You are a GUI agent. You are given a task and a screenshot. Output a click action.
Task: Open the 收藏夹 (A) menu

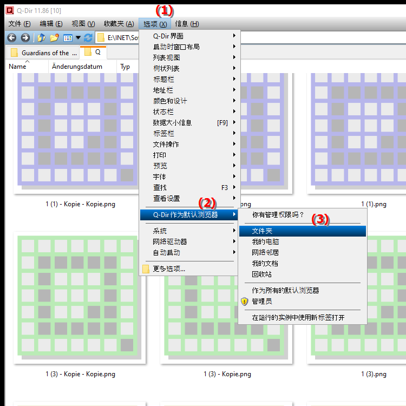coord(119,24)
